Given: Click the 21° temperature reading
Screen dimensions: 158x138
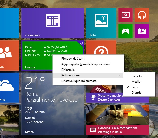Looking at the screenshot, I should coord(35,83).
